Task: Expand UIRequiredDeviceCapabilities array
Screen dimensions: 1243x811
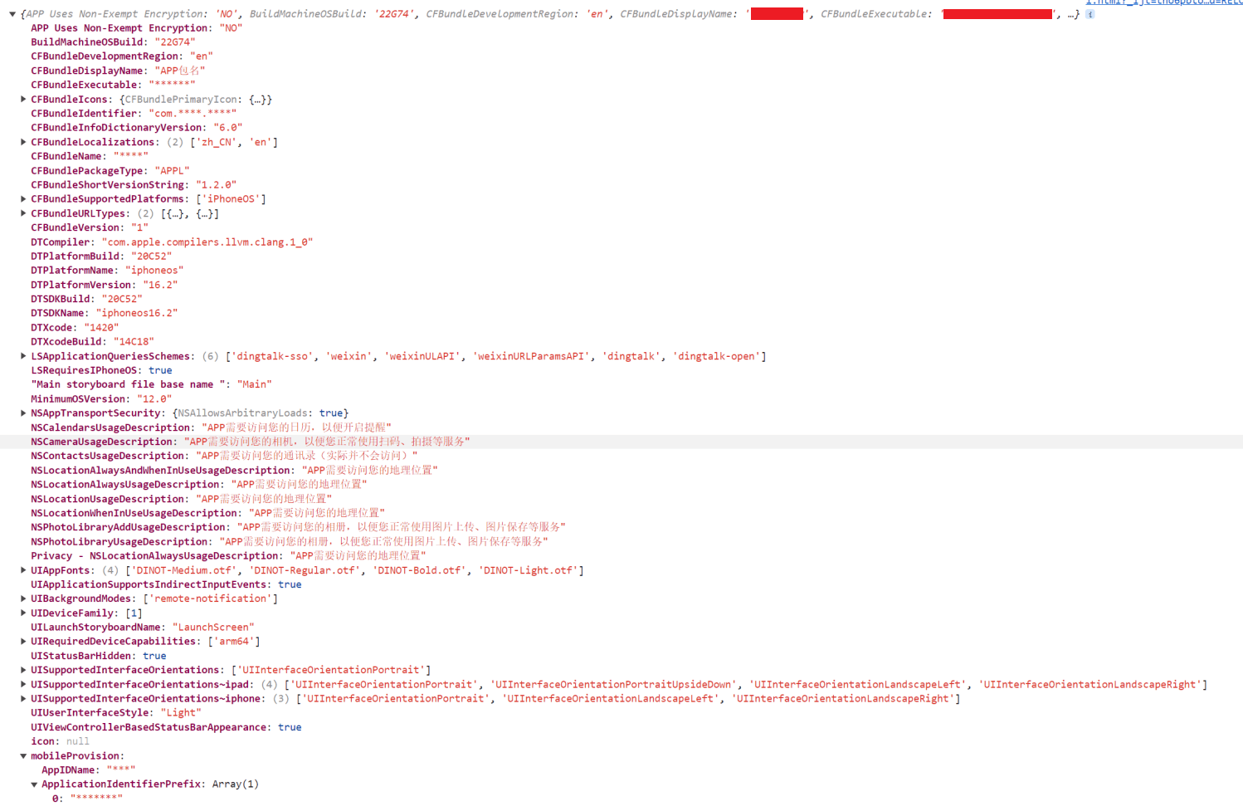Action: click(x=23, y=641)
